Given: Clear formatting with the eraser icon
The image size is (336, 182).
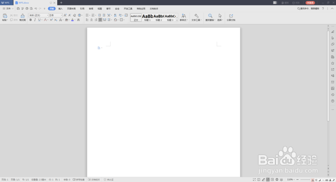Looking at the screenshot, I should pyautogui.click(x=74, y=15).
